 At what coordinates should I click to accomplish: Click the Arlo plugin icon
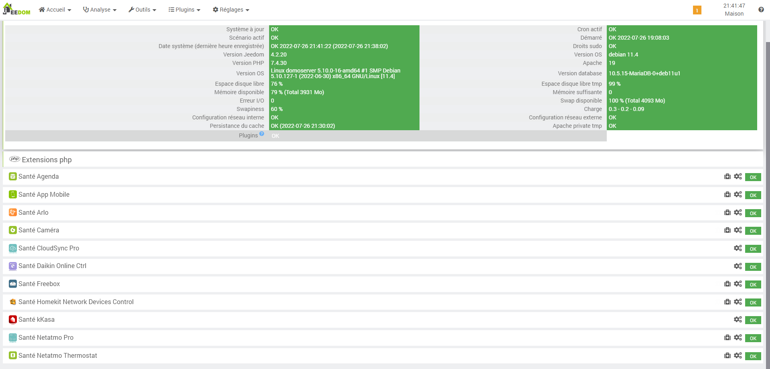click(13, 213)
